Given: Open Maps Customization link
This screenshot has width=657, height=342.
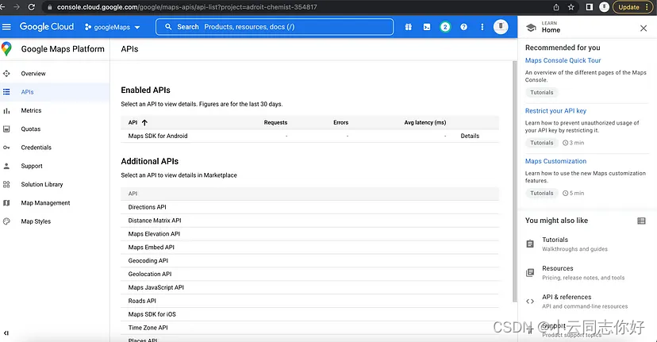Looking at the screenshot, I should pyautogui.click(x=555, y=161).
